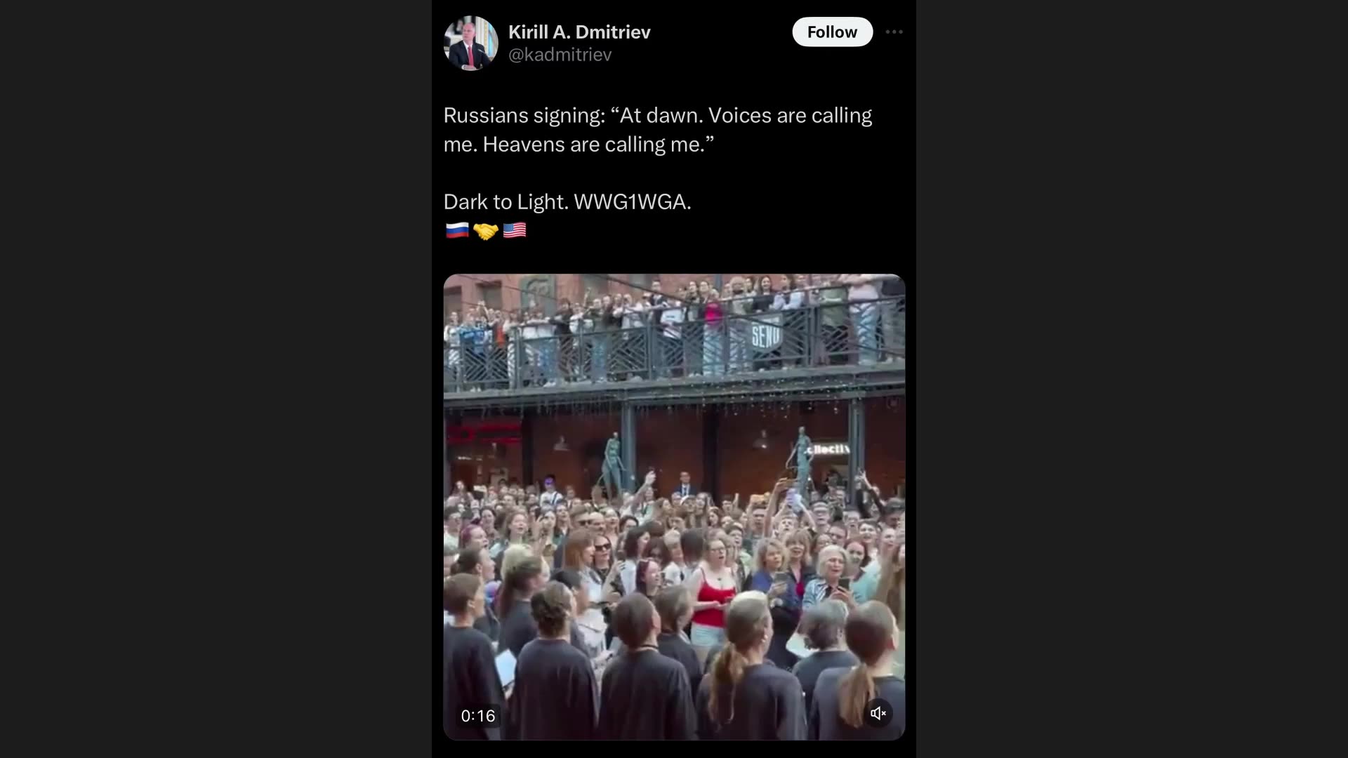Unmute the video with the speaker icon
The image size is (1348, 758).
878,713
